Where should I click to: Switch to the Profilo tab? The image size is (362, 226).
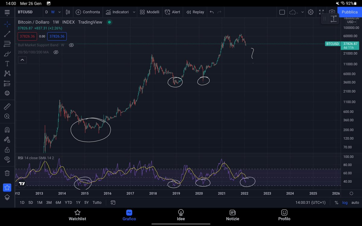(x=284, y=215)
